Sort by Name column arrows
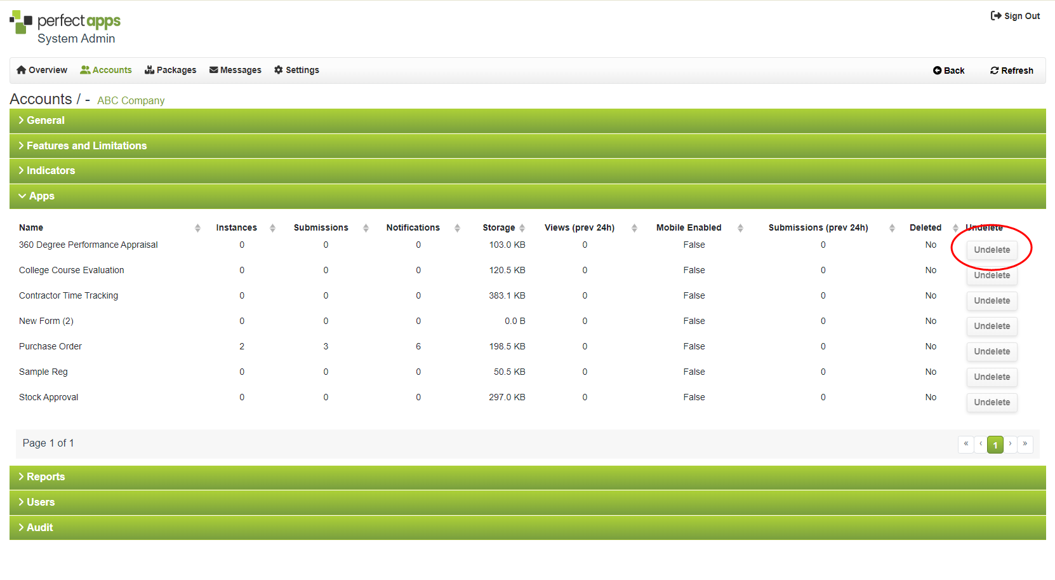 coord(197,228)
